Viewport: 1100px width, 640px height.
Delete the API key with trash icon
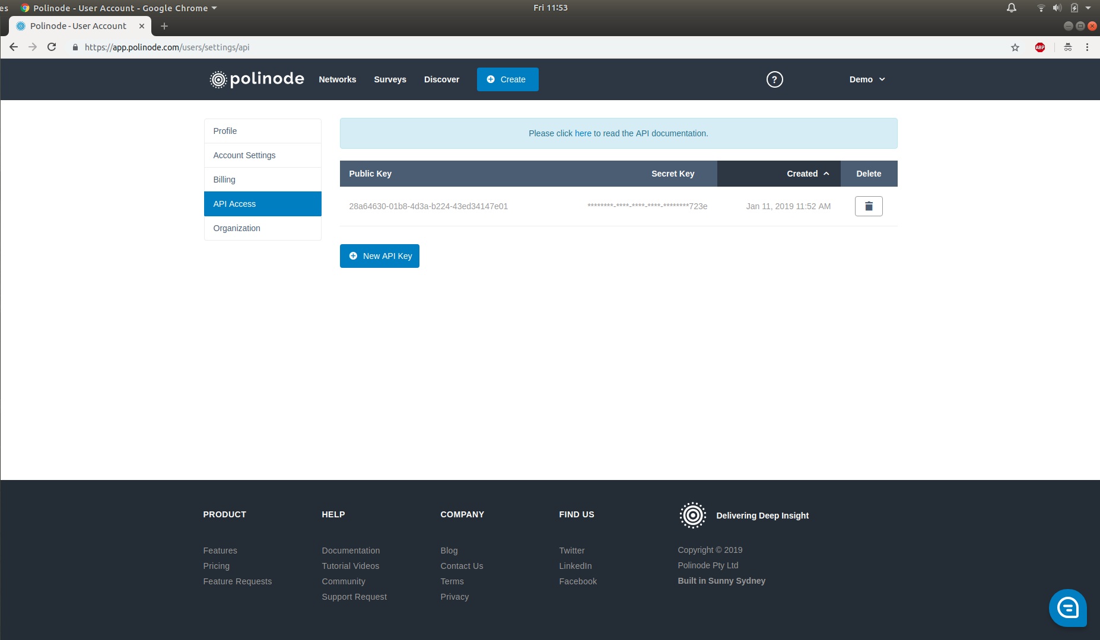[x=869, y=206]
